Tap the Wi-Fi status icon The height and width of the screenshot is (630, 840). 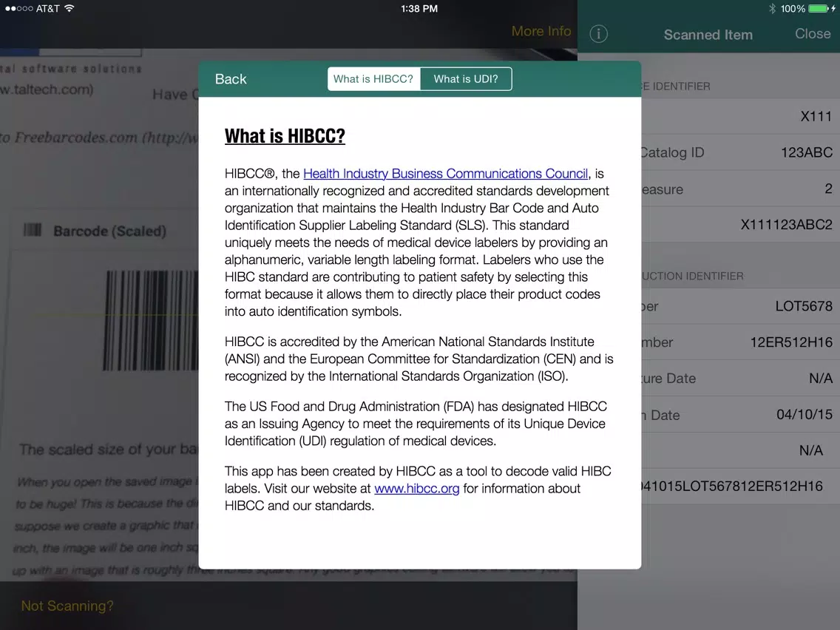click(x=69, y=9)
